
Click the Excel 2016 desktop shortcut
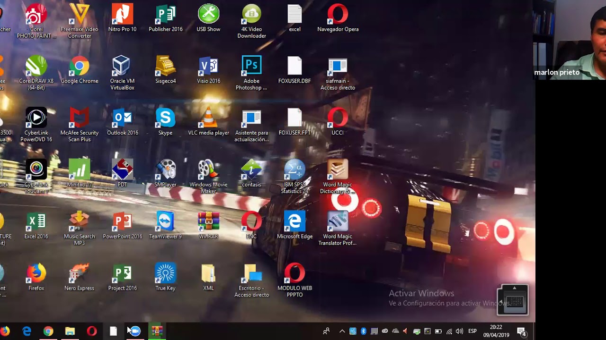tap(36, 226)
